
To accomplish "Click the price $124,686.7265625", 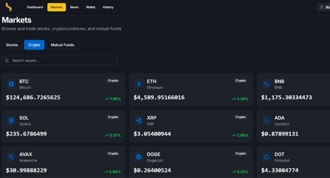I will point(33,98).
